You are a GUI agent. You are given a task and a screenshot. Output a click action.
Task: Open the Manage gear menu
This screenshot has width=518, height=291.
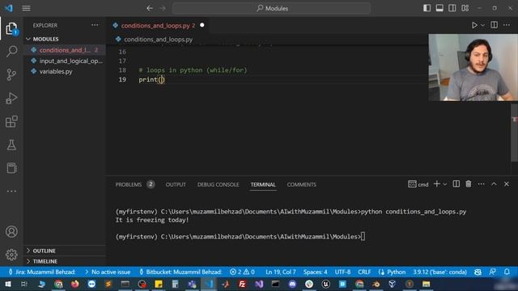(11, 255)
